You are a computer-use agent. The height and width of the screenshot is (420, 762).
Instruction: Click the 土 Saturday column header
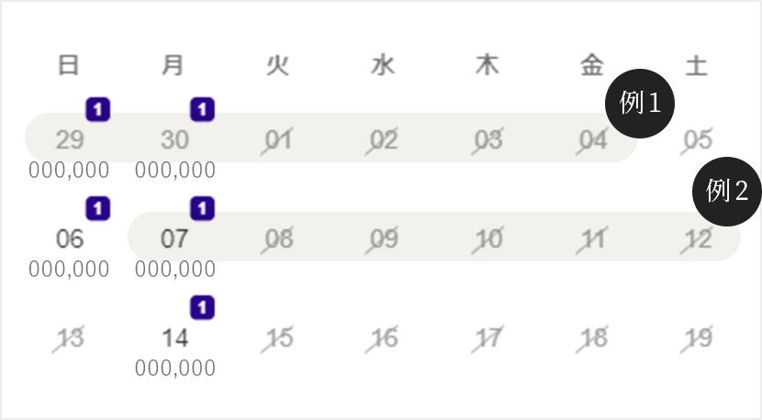tap(697, 65)
